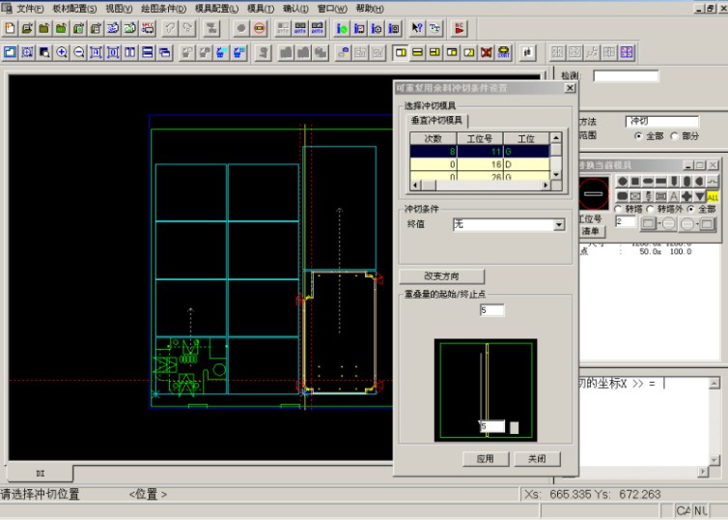
Task: Click the new file icon in toolbar
Action: (10, 28)
